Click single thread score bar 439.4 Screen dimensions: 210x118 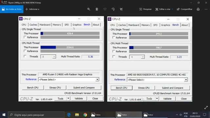point(70,33)
